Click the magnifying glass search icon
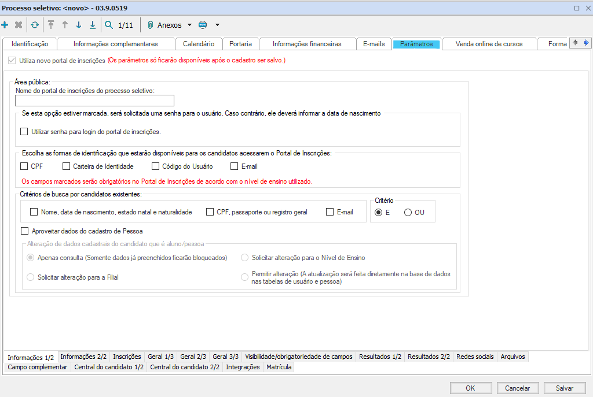The image size is (593, 397). pyautogui.click(x=109, y=25)
